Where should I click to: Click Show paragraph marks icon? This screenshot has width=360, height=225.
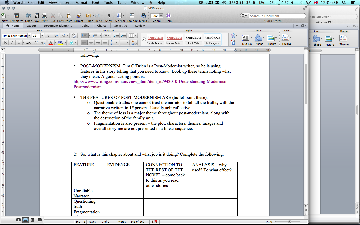(x=109, y=16)
